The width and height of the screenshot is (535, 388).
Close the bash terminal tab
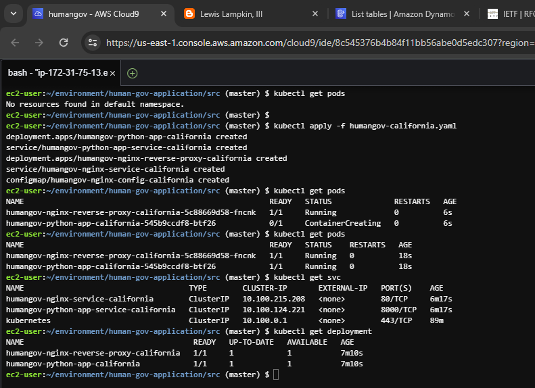[112, 73]
